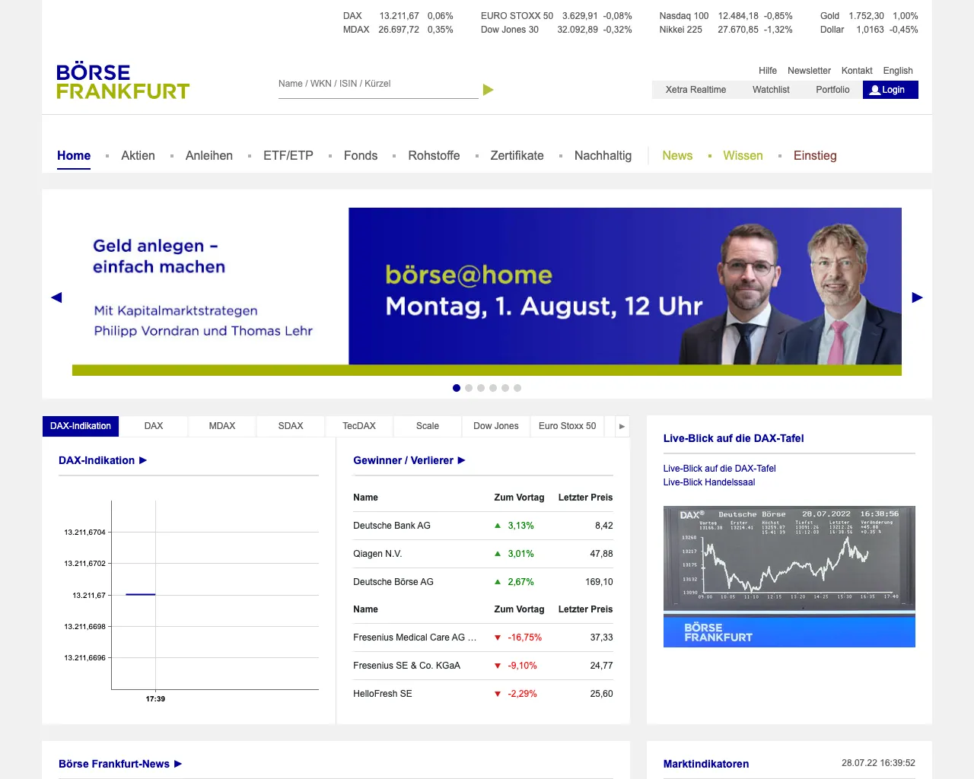The image size is (974, 779).
Task: Switch to the Euro Stoxx 50 tab
Action: tap(567, 426)
